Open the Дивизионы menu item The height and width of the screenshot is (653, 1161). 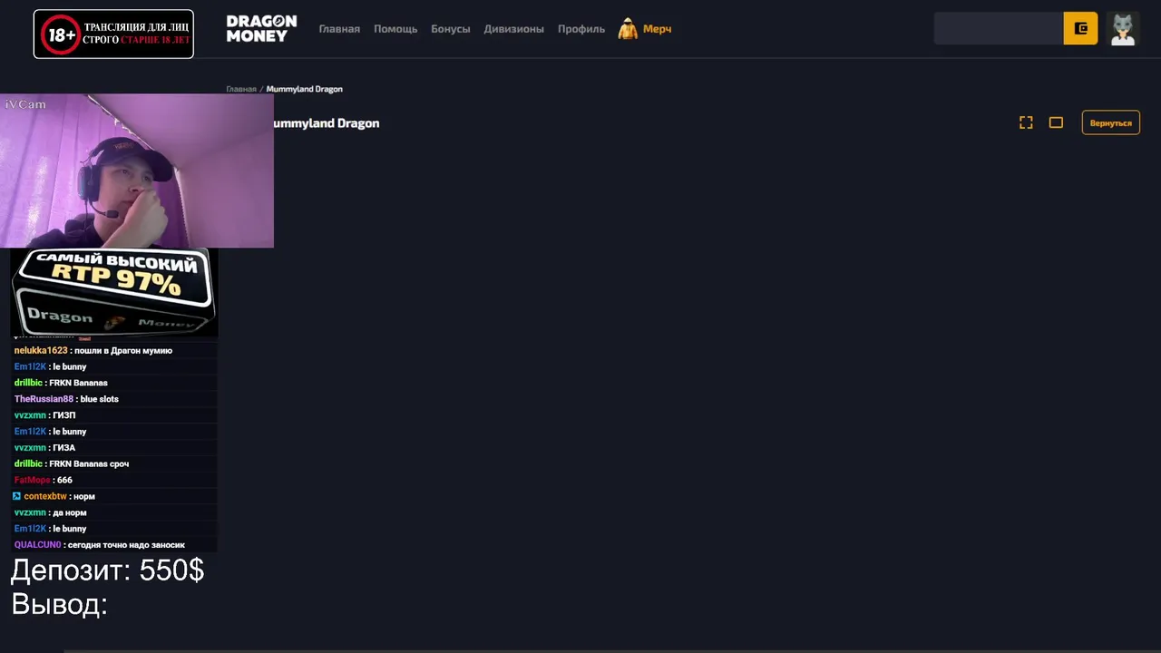[514, 29]
